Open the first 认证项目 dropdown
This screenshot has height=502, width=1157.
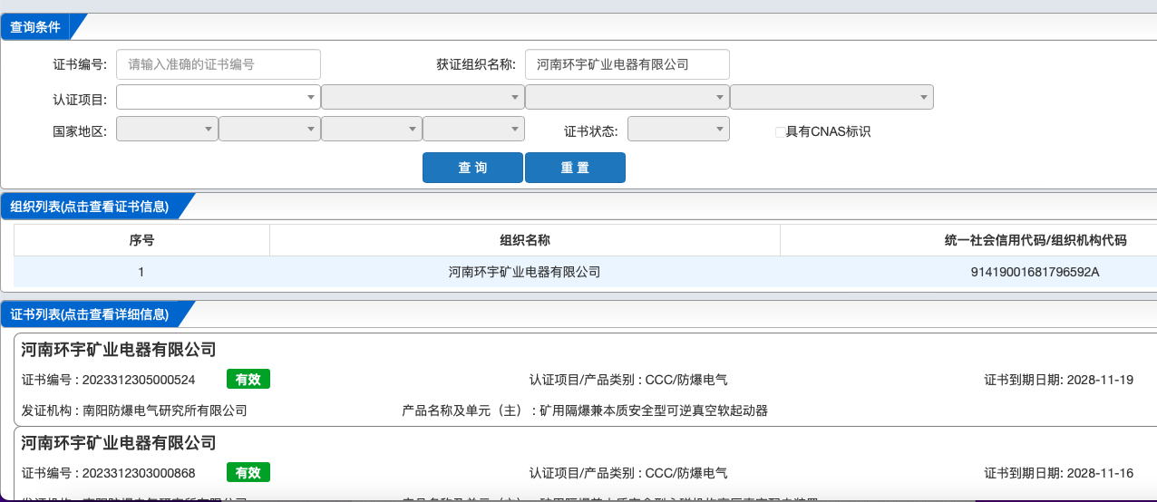click(218, 96)
